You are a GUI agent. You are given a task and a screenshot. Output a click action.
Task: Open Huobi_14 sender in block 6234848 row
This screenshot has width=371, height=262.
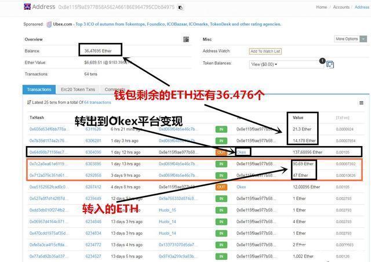tap(168, 221)
